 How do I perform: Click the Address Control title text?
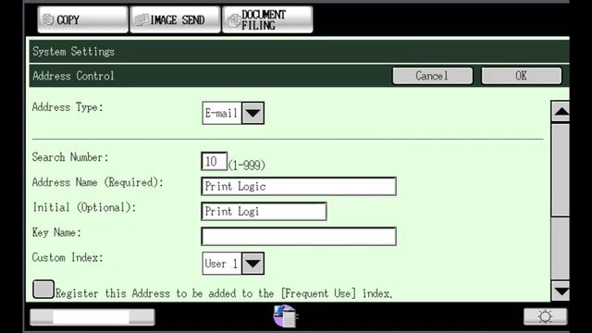(x=73, y=76)
